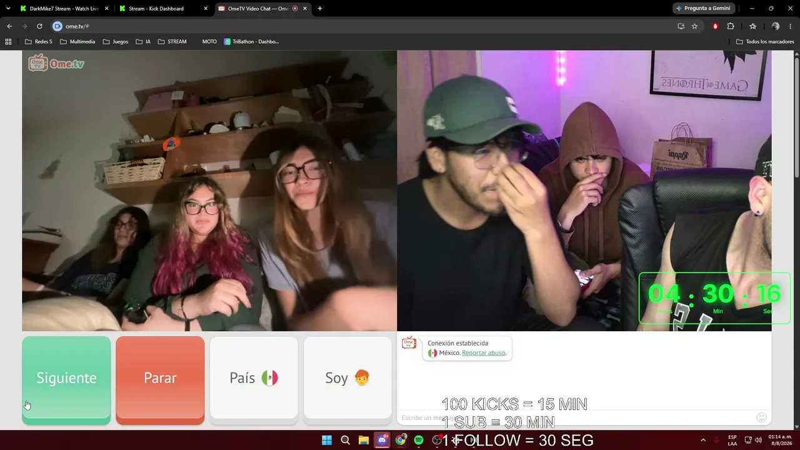The height and width of the screenshot is (450, 800).
Task: Click Pregunta a Gemini button
Action: (x=703, y=9)
